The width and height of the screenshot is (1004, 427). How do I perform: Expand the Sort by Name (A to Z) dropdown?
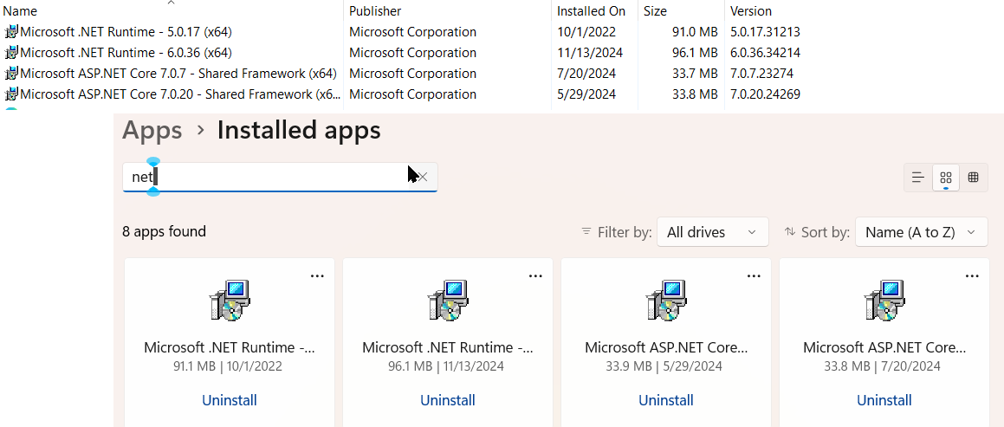pos(921,232)
